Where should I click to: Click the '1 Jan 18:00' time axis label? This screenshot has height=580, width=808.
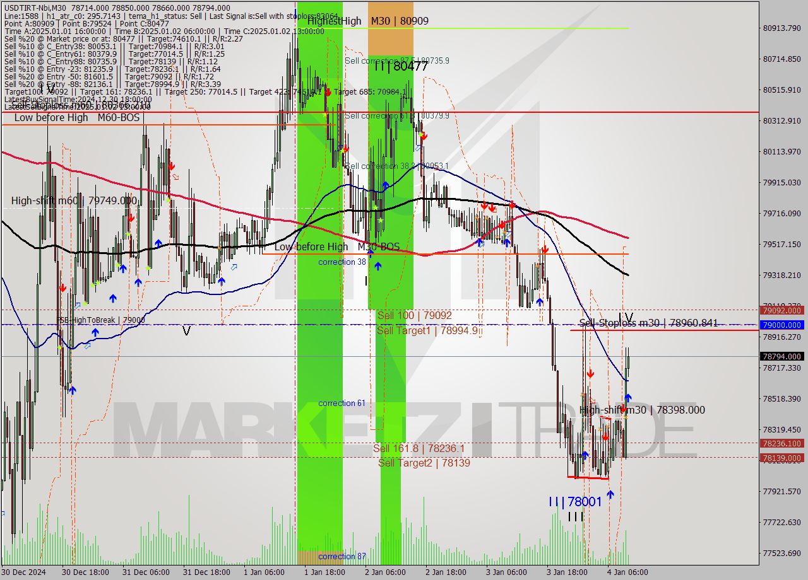click(326, 572)
